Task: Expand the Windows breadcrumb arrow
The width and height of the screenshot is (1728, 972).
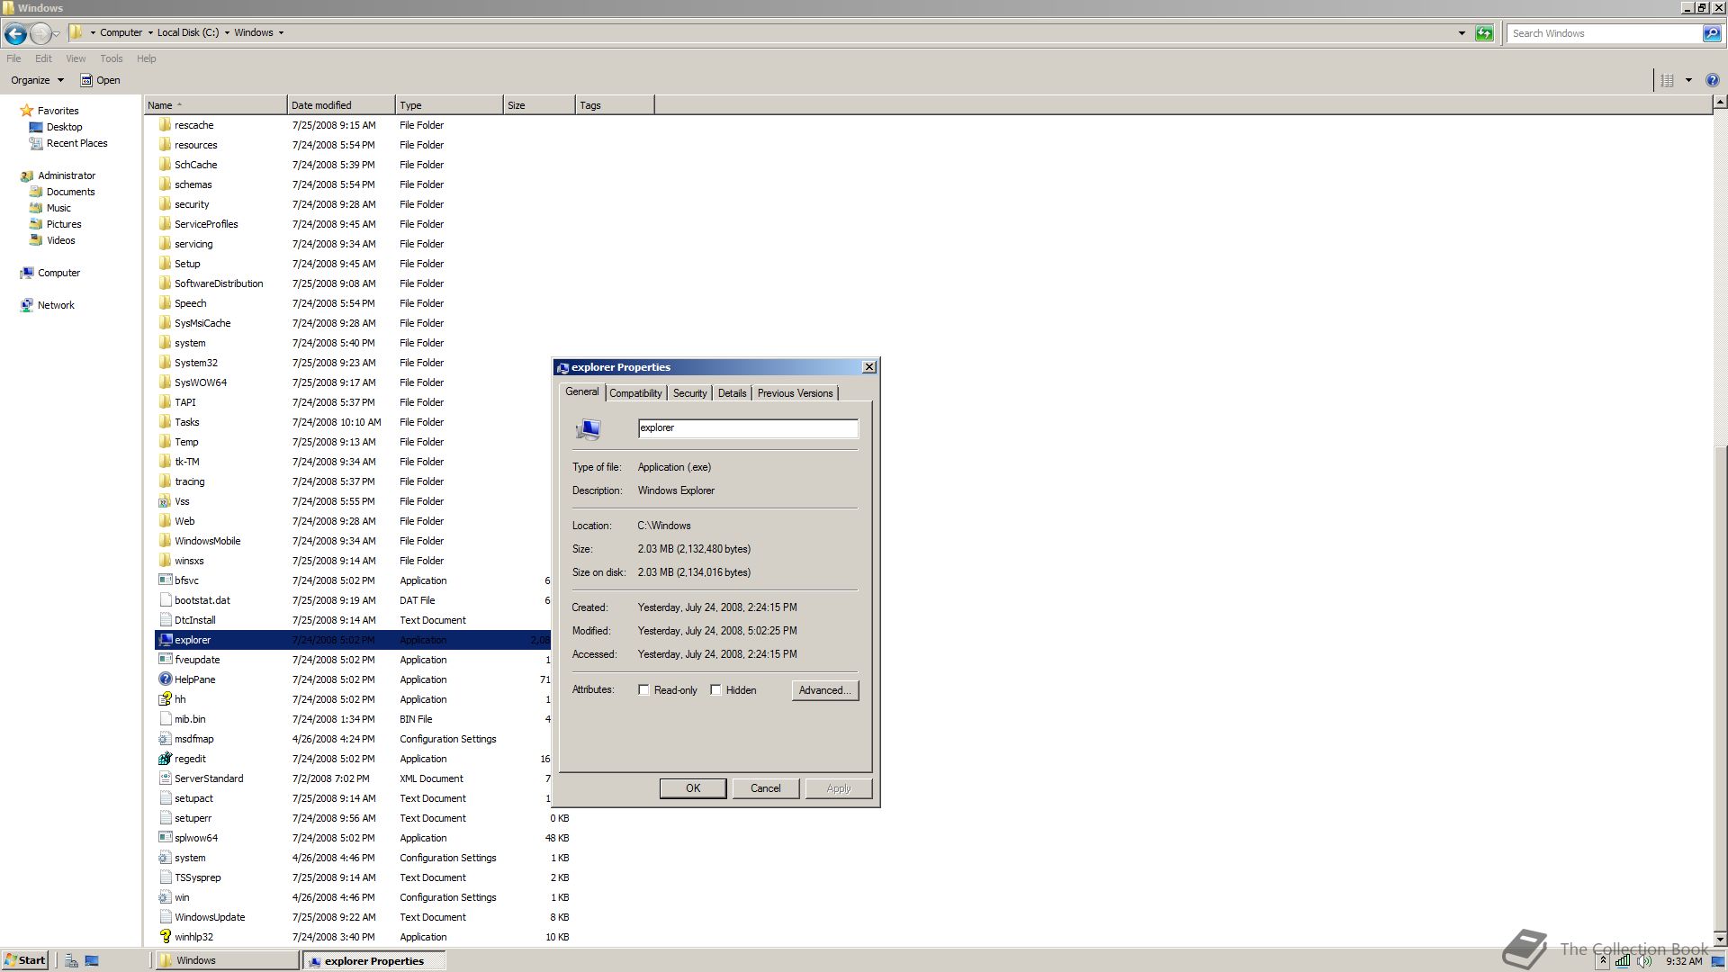Action: tap(281, 32)
